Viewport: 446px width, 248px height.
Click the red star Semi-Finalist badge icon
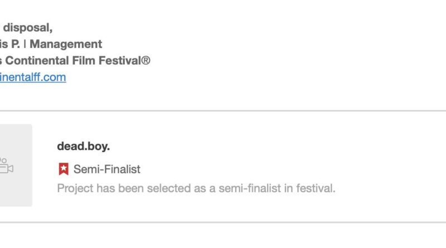[64, 169]
